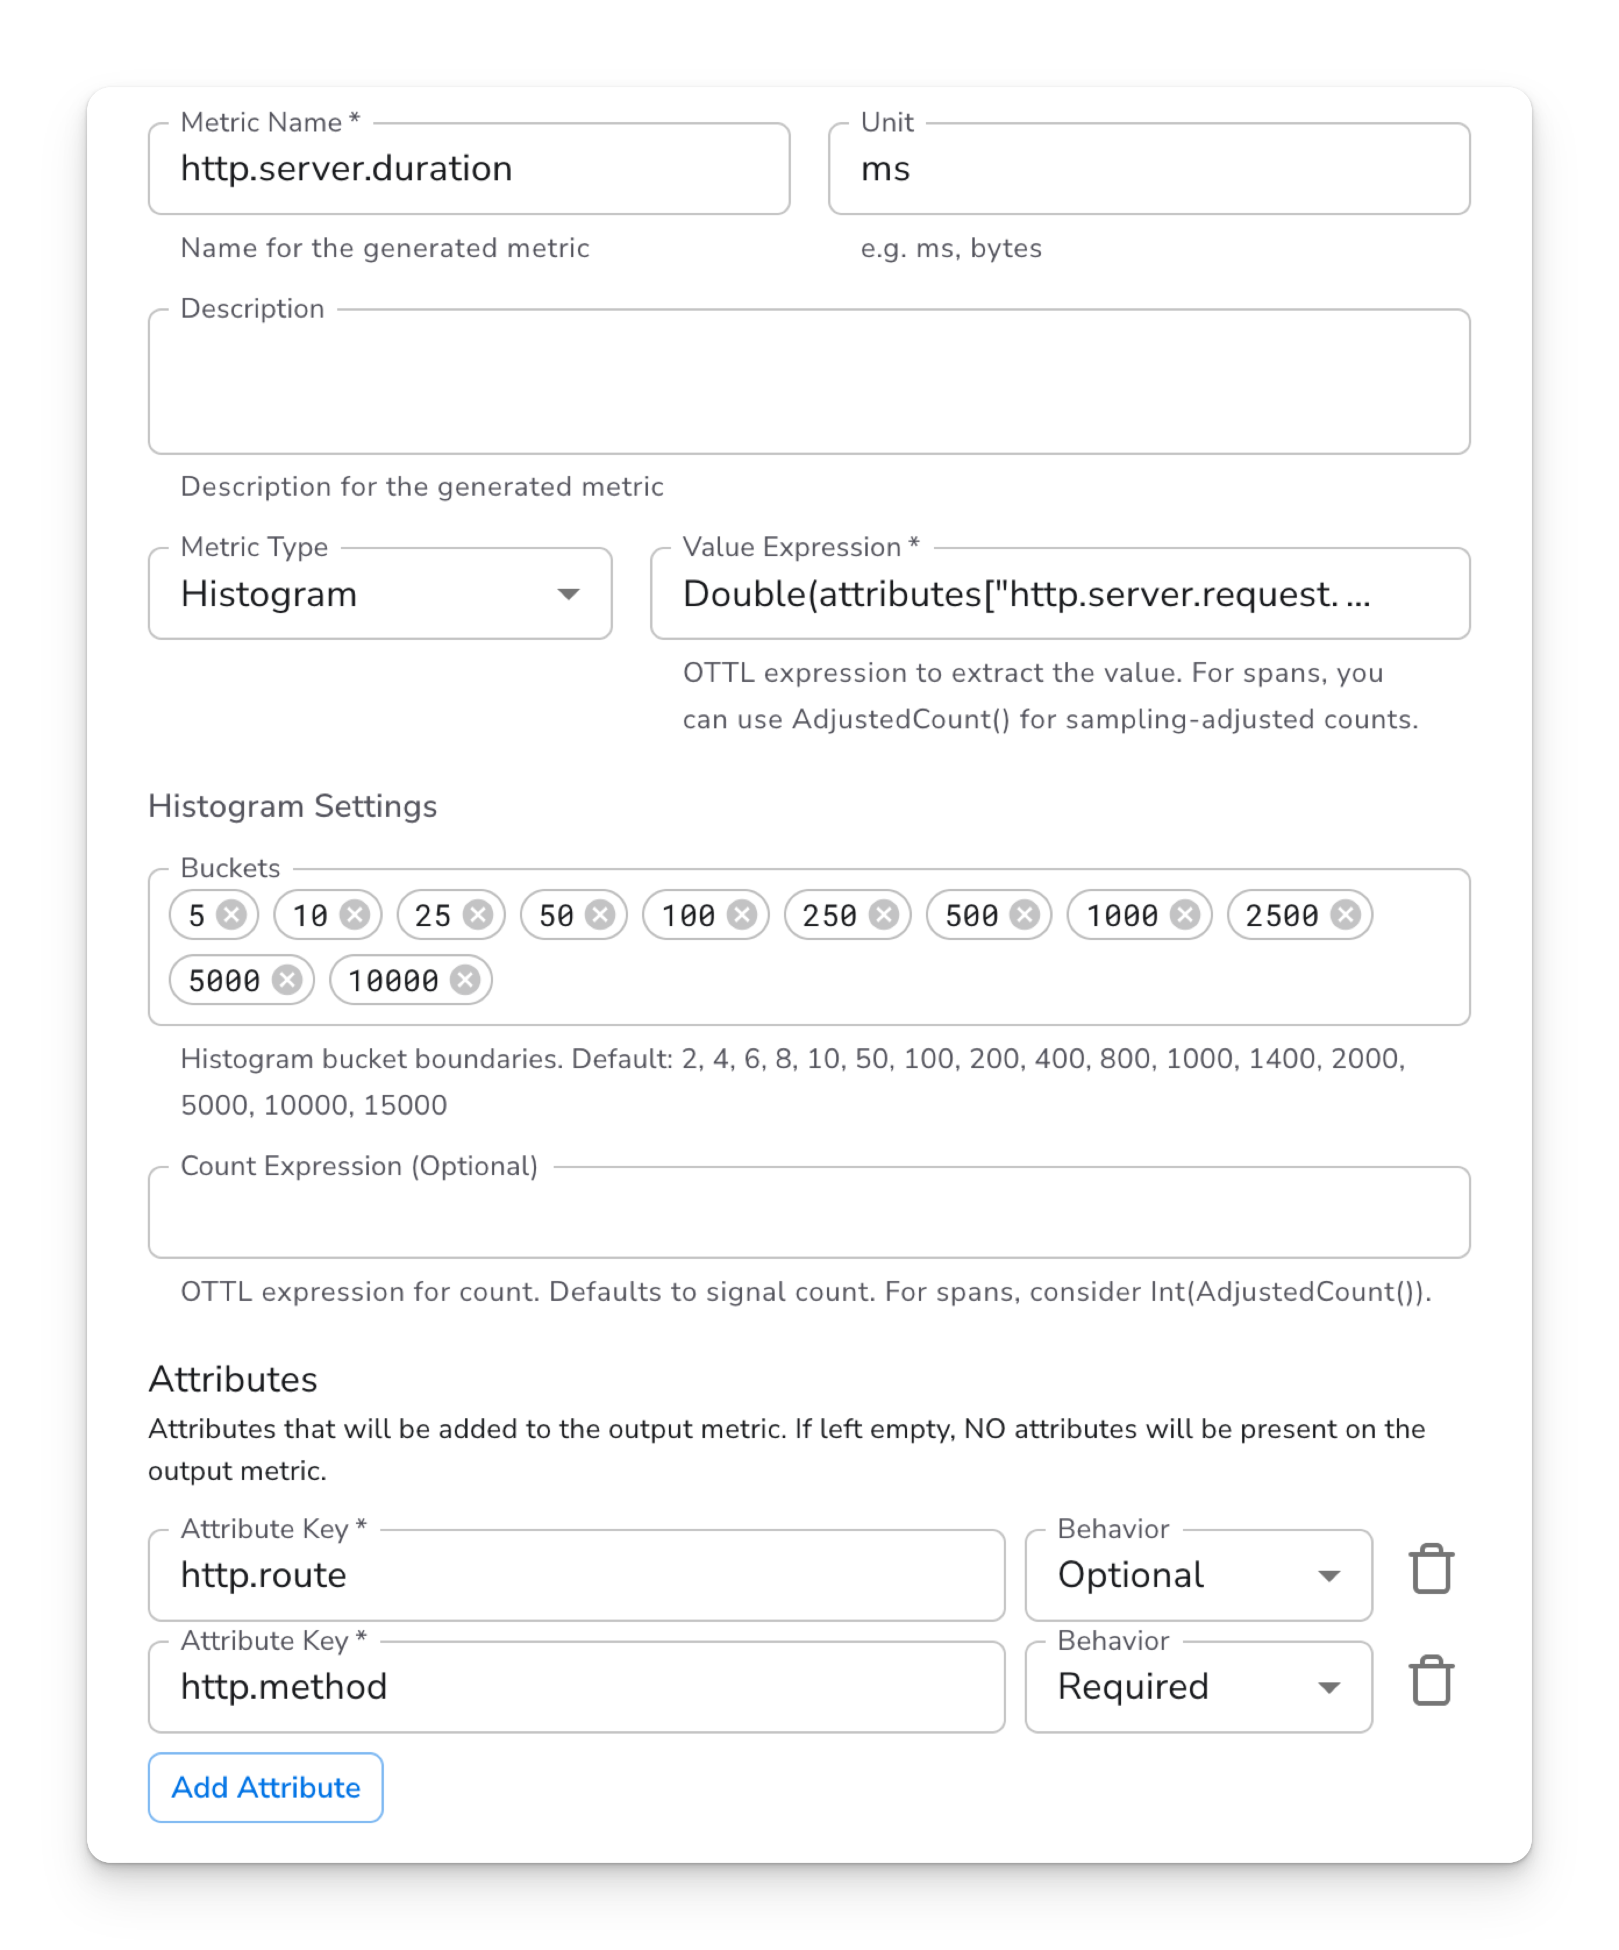The image size is (1619, 1950).
Task: Click the Count Expression field
Action: click(x=808, y=1213)
